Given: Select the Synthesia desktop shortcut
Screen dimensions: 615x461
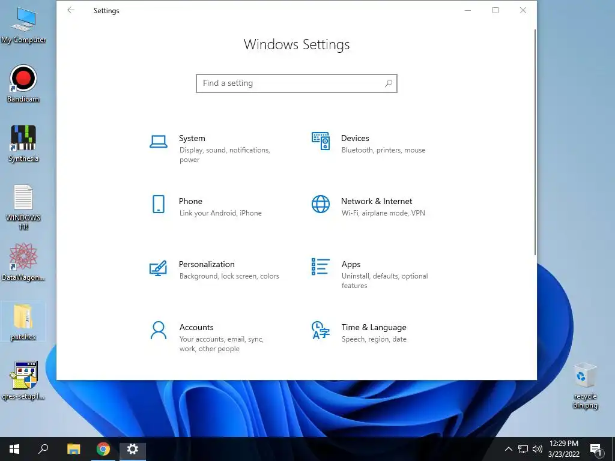Looking at the screenshot, I should click(x=23, y=143).
